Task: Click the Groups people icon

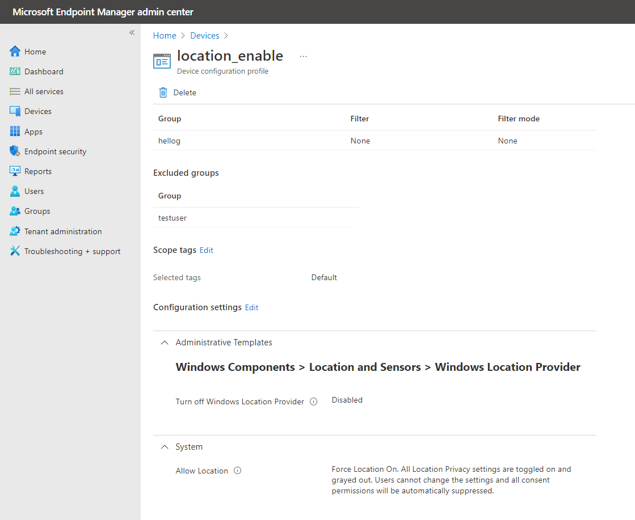Action: pyautogui.click(x=15, y=211)
